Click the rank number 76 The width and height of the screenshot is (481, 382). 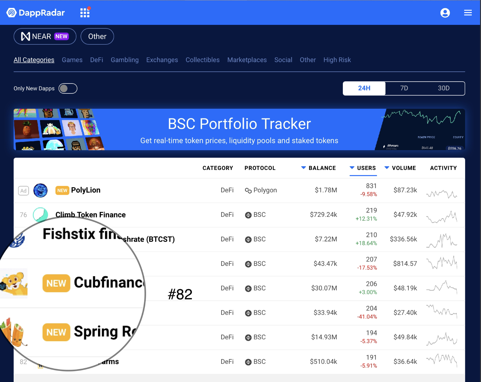click(23, 215)
